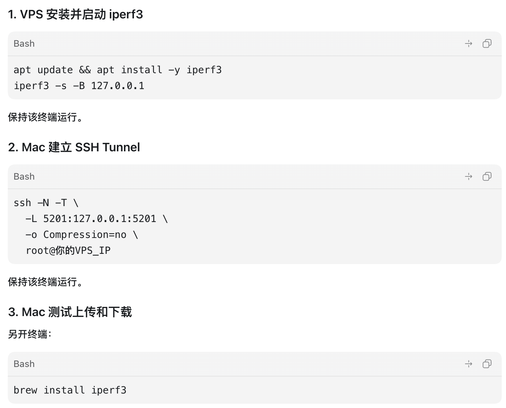Toggle line wrap on the brew install block
The image size is (506, 408).
(x=469, y=364)
